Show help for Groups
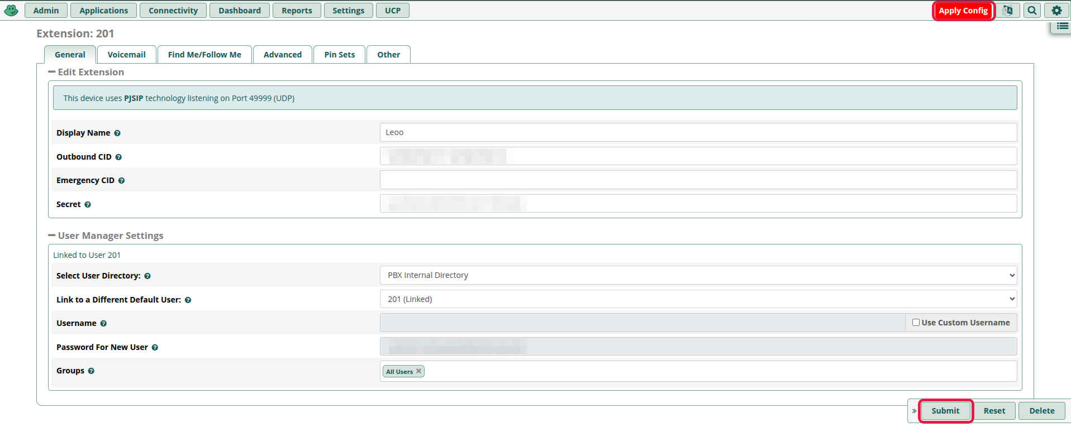This screenshot has height=427, width=1071. [x=91, y=371]
